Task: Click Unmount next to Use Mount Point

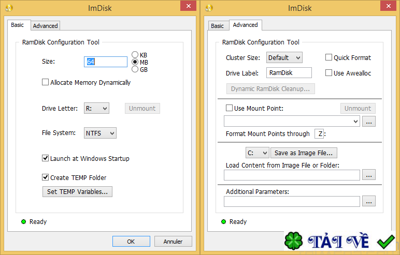Action: click(x=358, y=108)
